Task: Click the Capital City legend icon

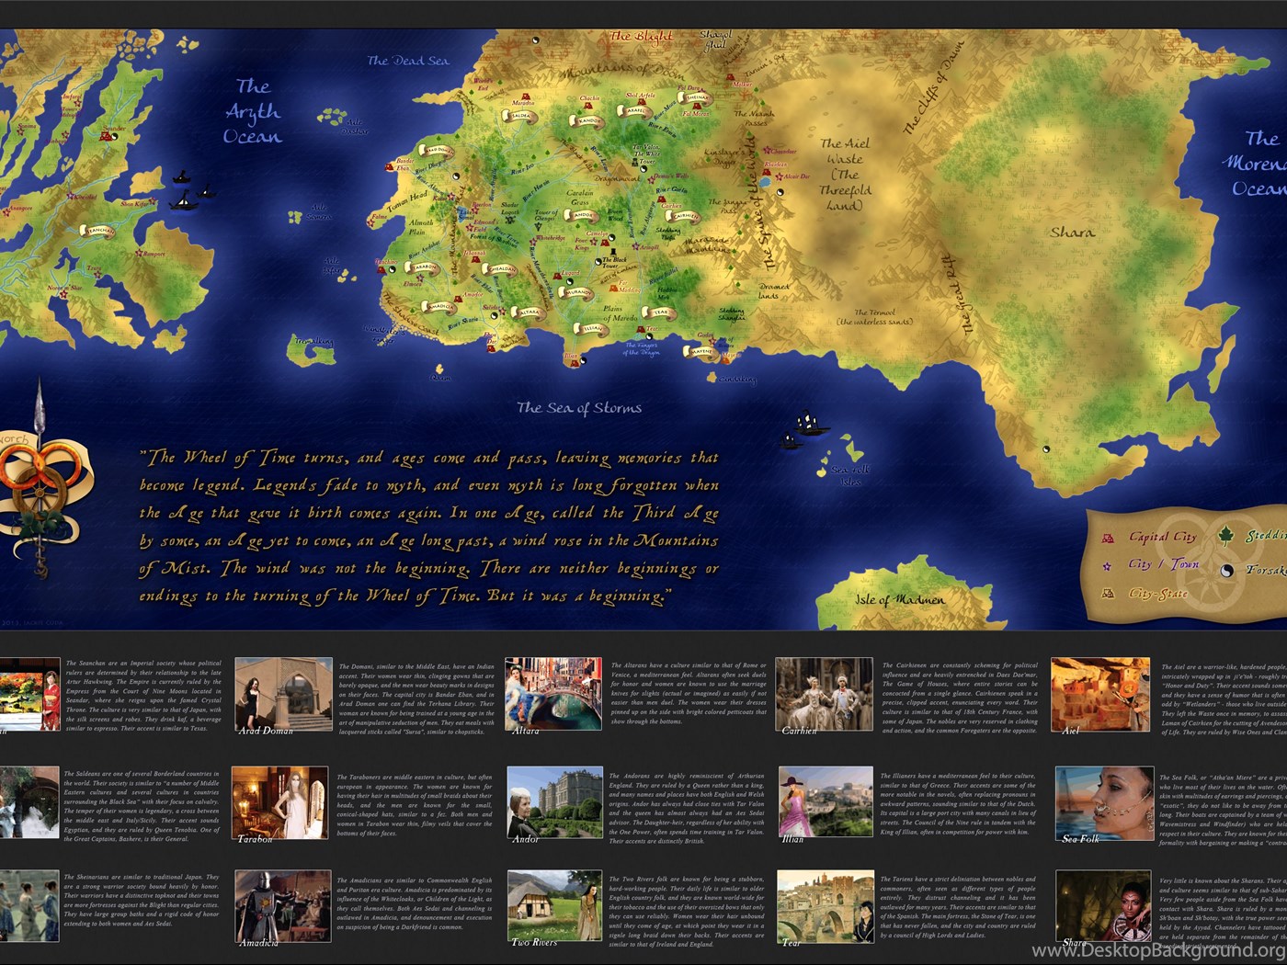Action: tap(1109, 537)
